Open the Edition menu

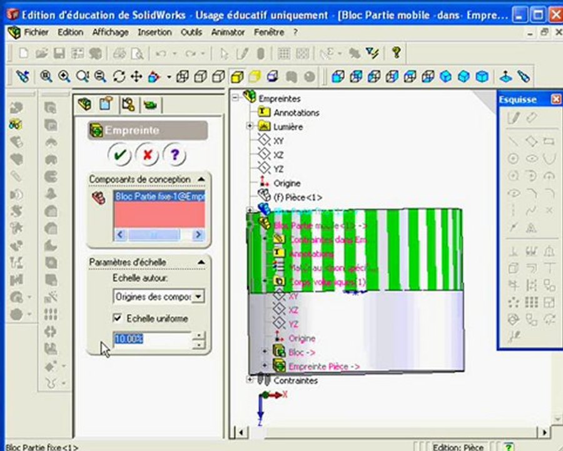pos(70,33)
